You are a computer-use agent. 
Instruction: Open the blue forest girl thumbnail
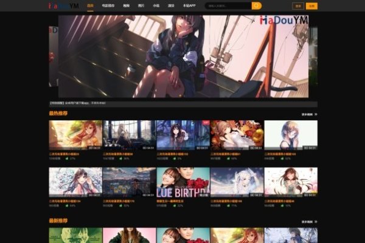(x=183, y=135)
